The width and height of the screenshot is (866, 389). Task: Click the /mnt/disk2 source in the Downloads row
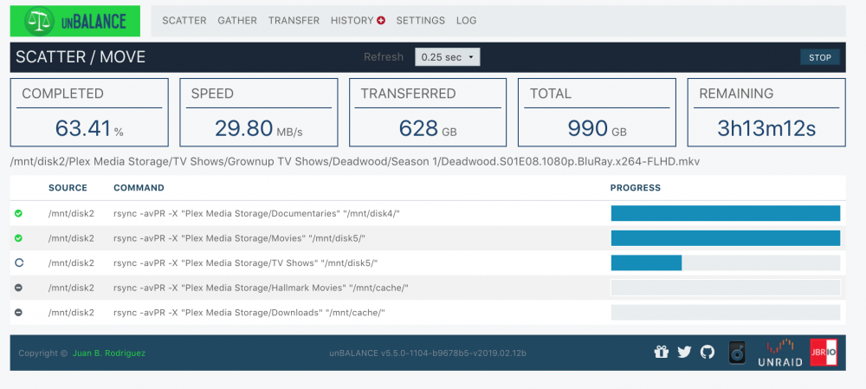pyautogui.click(x=71, y=313)
